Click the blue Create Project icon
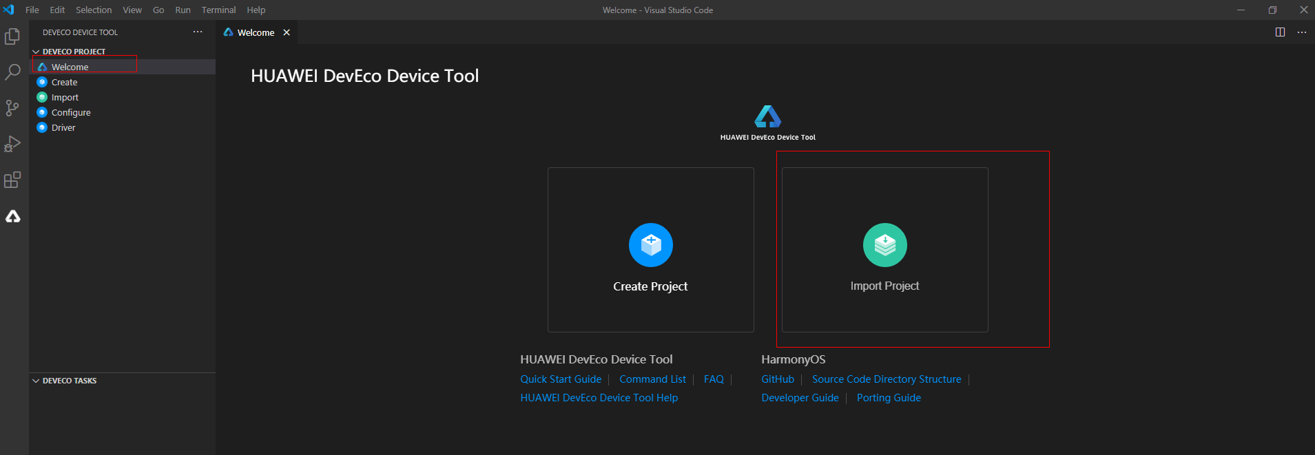1315x455 pixels. tap(650, 245)
